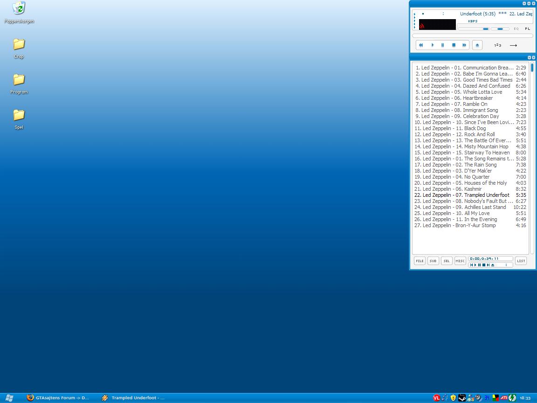Open the playlist FILE menu button
Image resolution: width=537 pixels, height=403 pixels.
[x=420, y=261]
